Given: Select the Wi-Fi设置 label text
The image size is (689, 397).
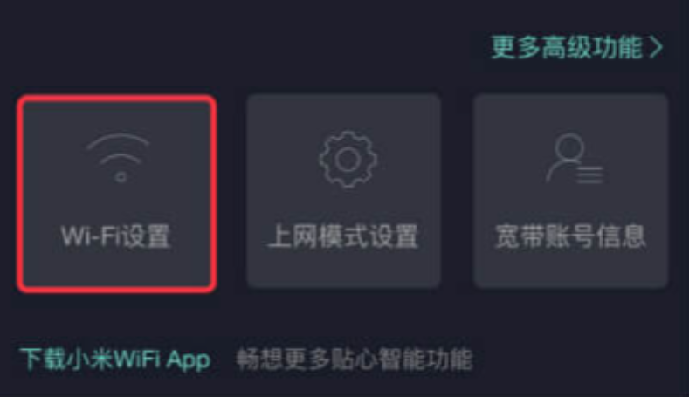Looking at the screenshot, I should [x=115, y=236].
